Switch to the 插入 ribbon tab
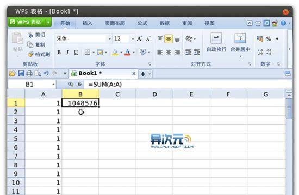 click(88, 23)
